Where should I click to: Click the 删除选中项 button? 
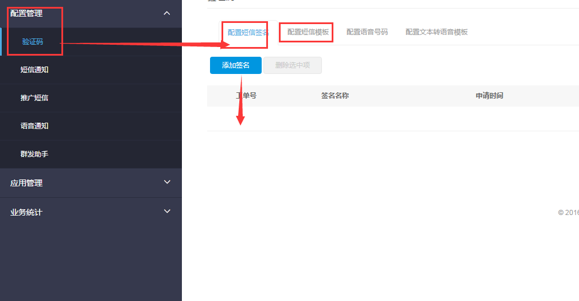[293, 65]
